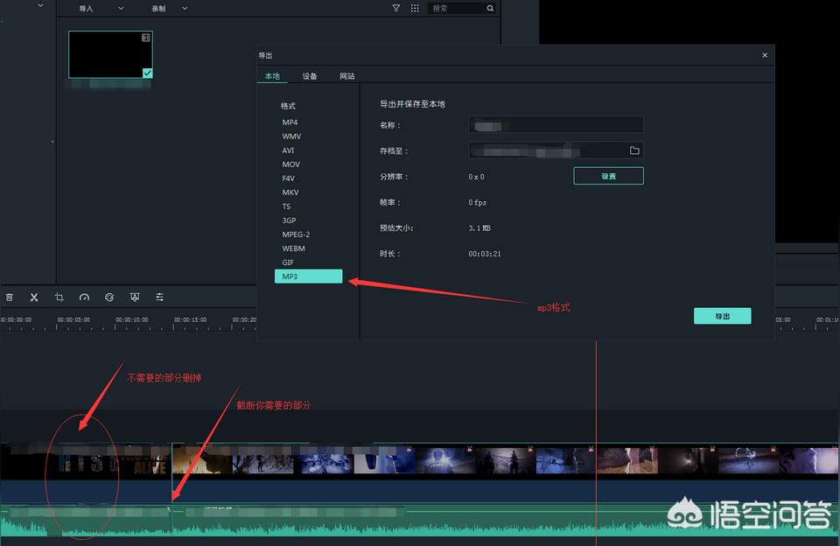Switch to the 设备 device tab
The width and height of the screenshot is (840, 546).
[x=310, y=76]
